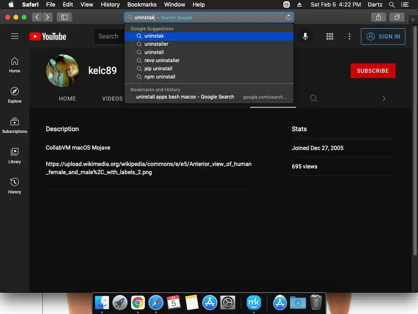Search within kelc89 channel magnifier
The height and width of the screenshot is (314, 418).
313,99
